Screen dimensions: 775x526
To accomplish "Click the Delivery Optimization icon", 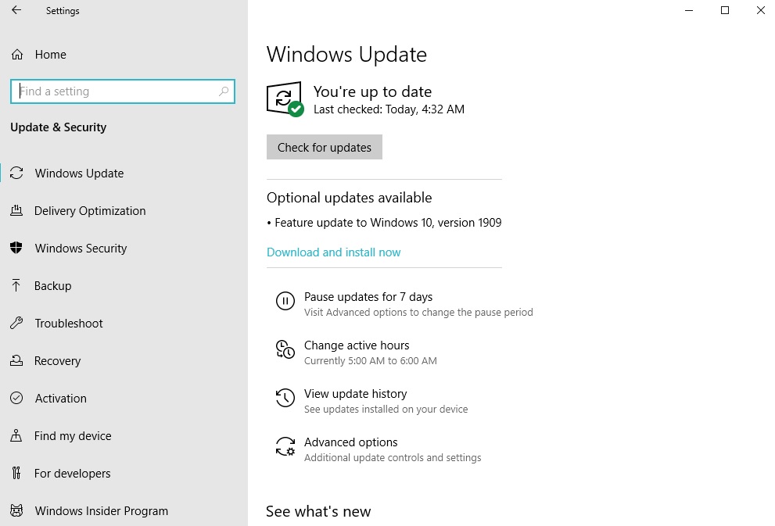I will pyautogui.click(x=16, y=210).
